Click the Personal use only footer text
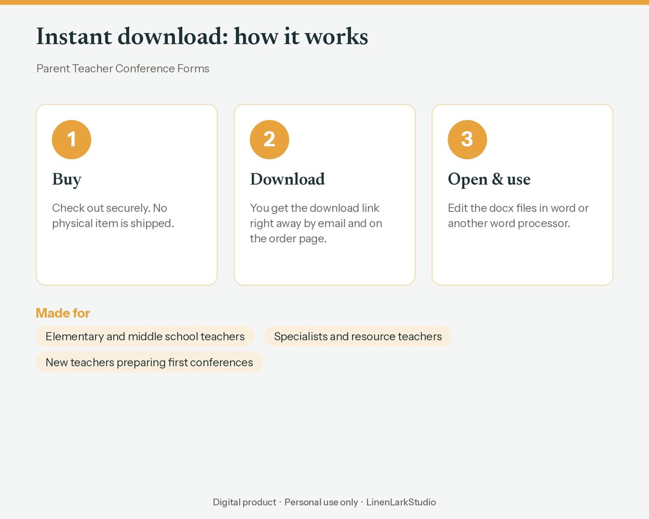Viewport: 649px width, 519px height. [321, 502]
